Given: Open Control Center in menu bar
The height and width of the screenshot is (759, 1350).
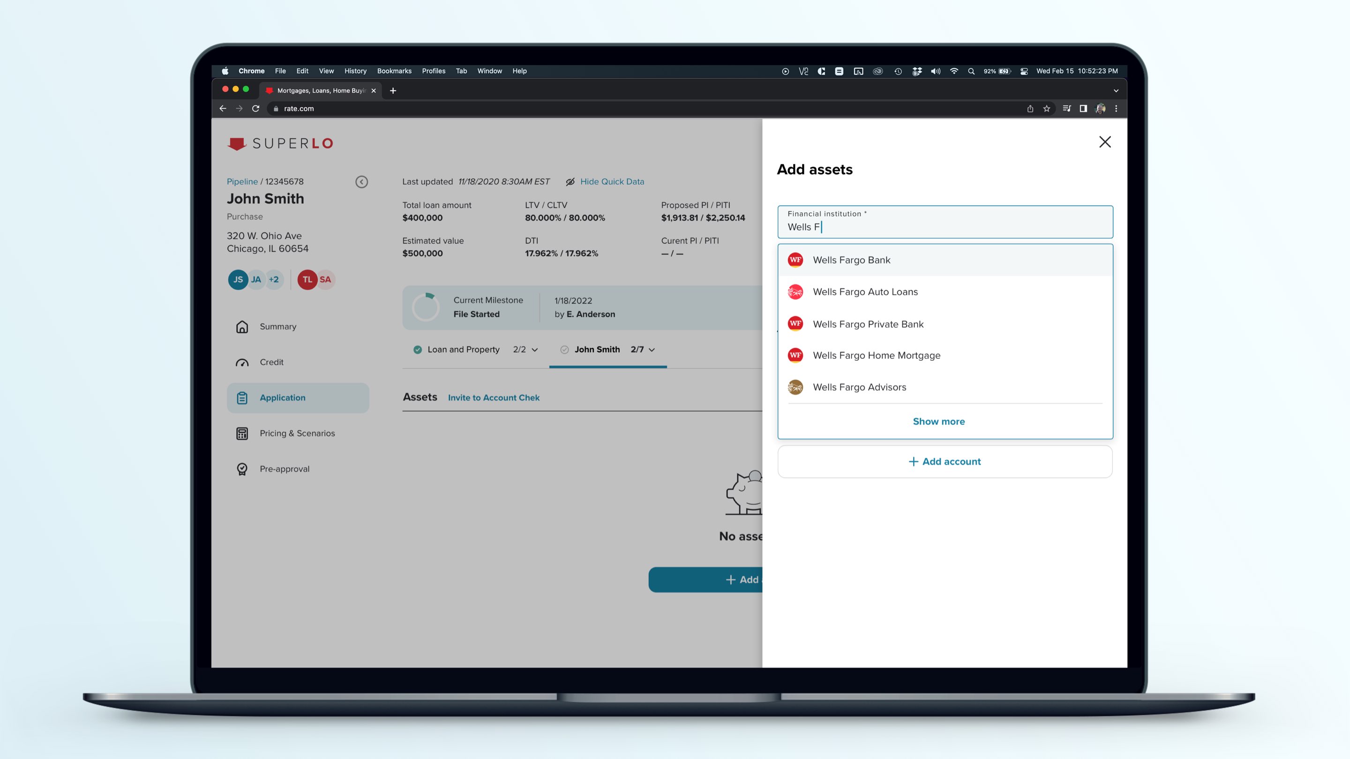Looking at the screenshot, I should (x=1024, y=71).
